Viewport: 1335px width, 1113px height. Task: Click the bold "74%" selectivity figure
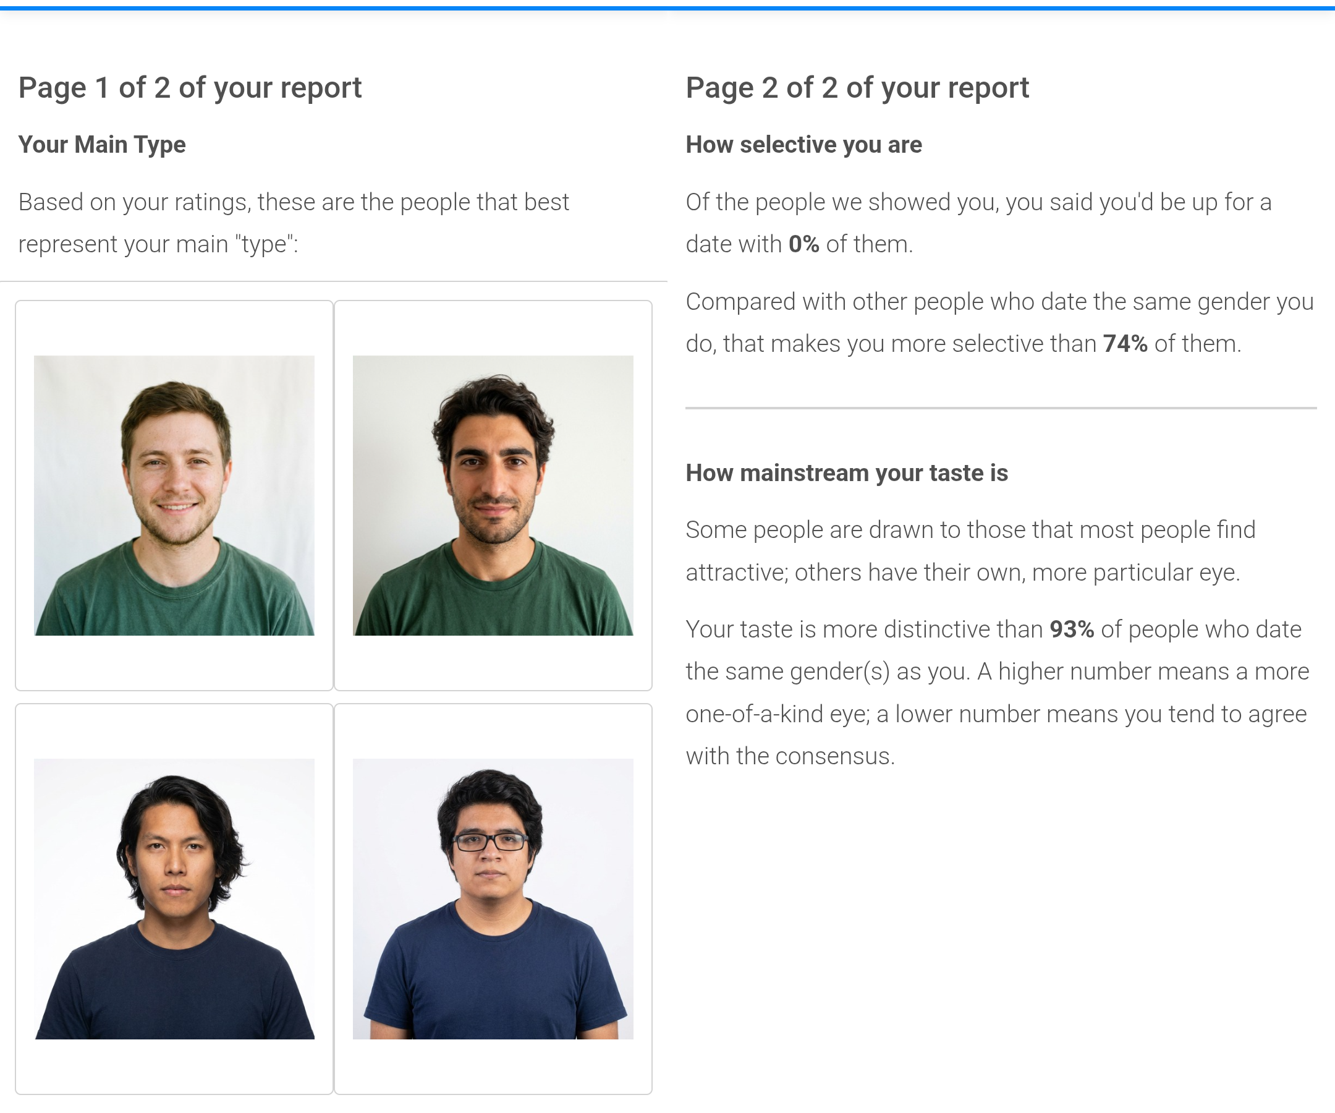[x=1125, y=343]
